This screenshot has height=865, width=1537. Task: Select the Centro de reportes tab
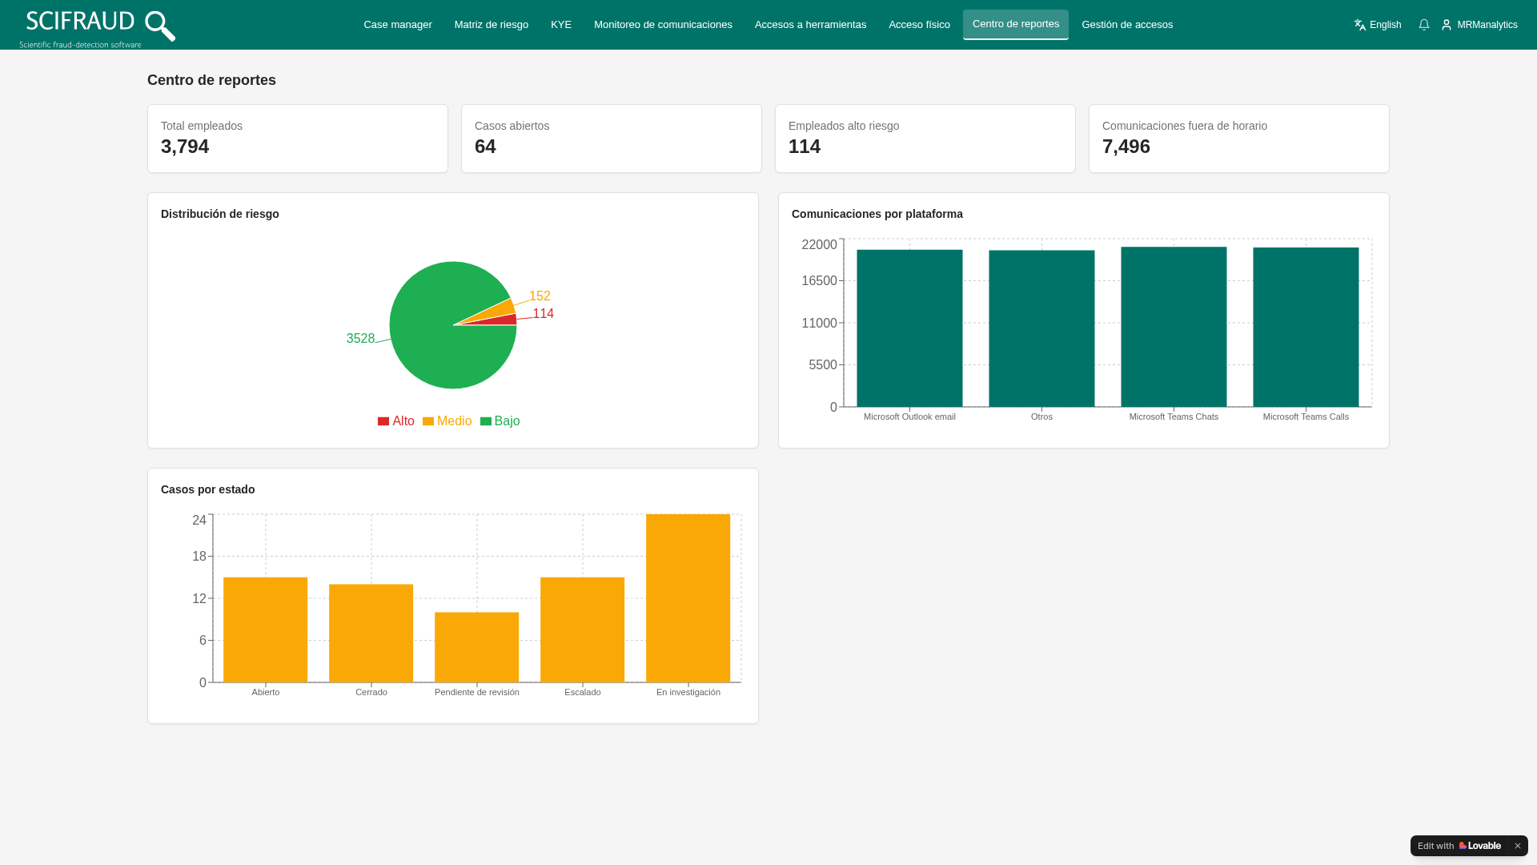tap(1016, 24)
